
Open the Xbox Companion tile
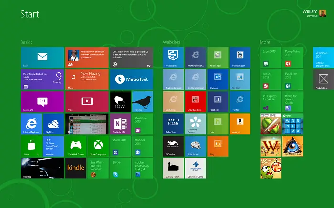(x=98, y=146)
